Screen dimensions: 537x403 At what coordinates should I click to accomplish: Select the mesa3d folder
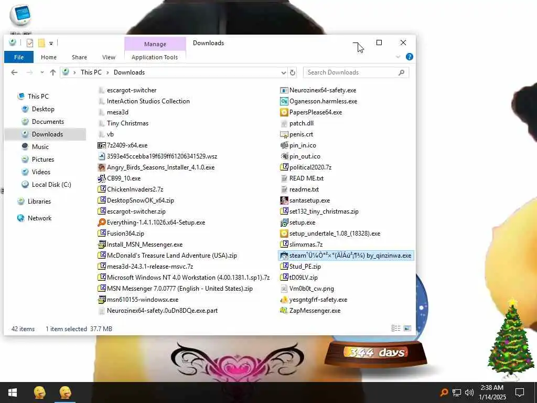(117, 112)
